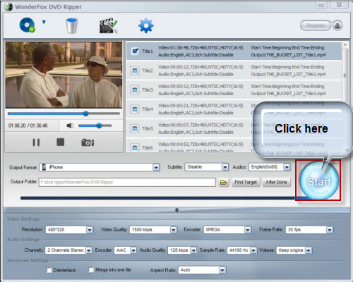Click the 01:06:20 / 01:36:48 time display

tap(28, 125)
